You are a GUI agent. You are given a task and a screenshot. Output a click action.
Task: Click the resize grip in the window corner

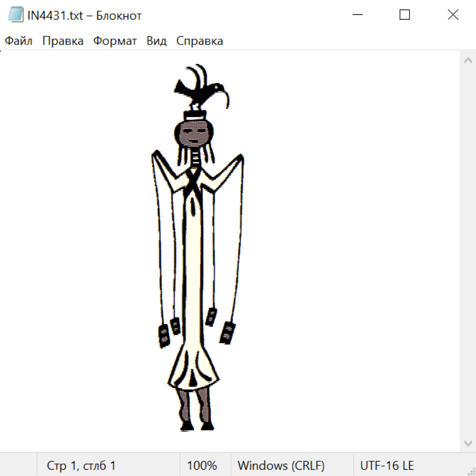(471, 471)
